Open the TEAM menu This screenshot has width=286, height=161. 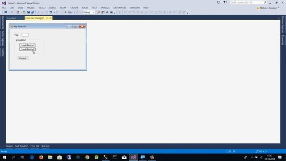(x=63, y=8)
